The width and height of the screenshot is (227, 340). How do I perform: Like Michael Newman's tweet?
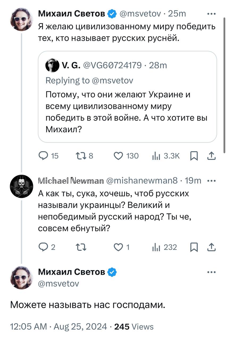click(118, 247)
